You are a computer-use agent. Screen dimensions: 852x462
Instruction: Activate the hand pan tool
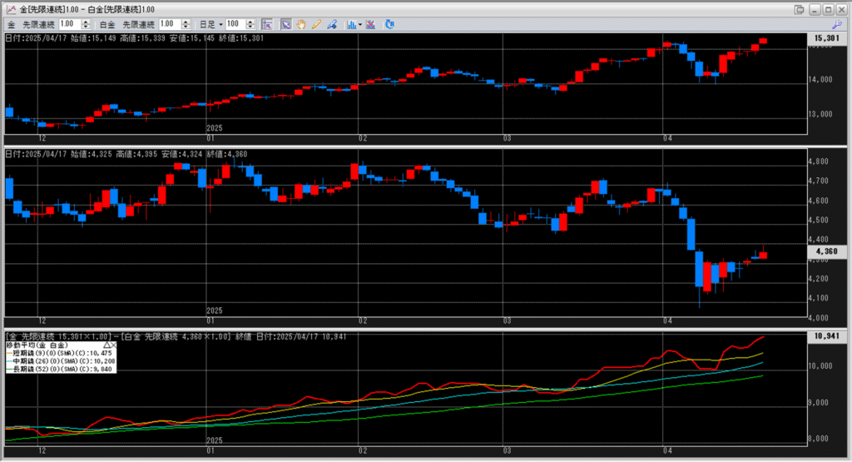point(300,24)
